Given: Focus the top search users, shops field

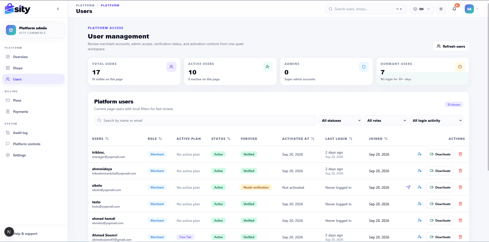Looking at the screenshot, I should (x=366, y=9).
